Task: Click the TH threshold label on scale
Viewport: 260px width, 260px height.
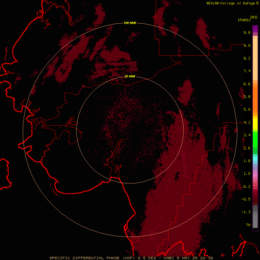Action: tap(248, 225)
